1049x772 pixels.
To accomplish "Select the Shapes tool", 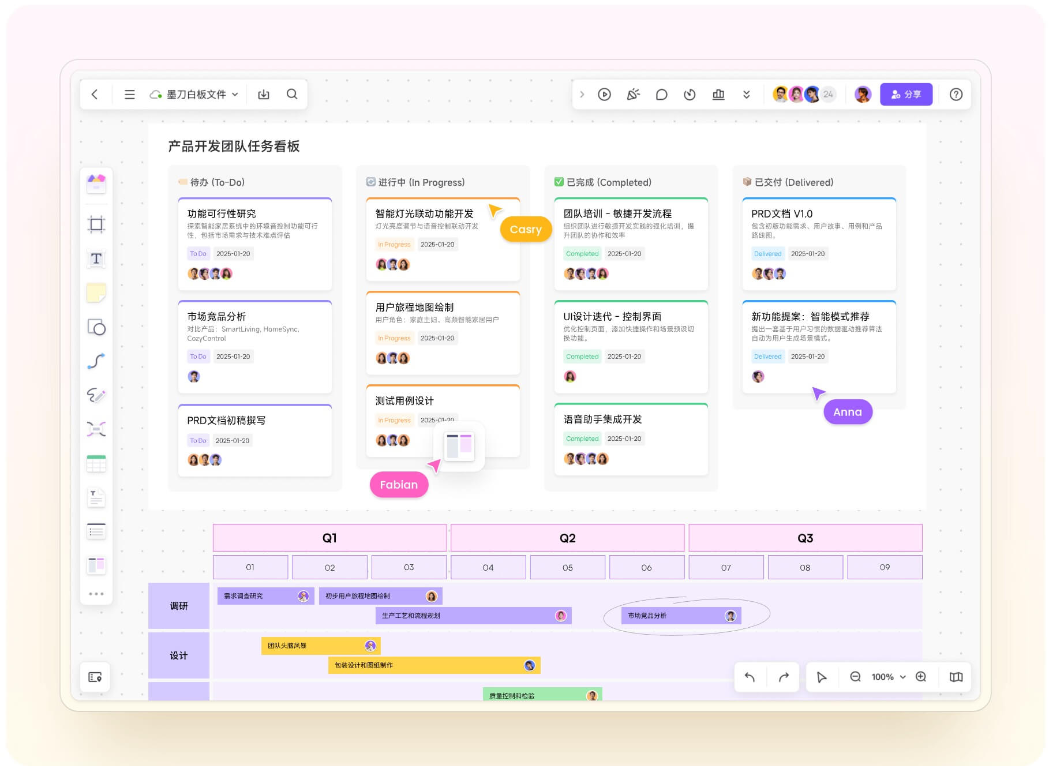I will coord(96,327).
